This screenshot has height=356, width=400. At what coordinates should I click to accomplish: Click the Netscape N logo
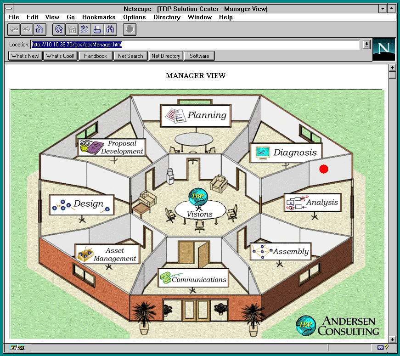pyautogui.click(x=383, y=49)
